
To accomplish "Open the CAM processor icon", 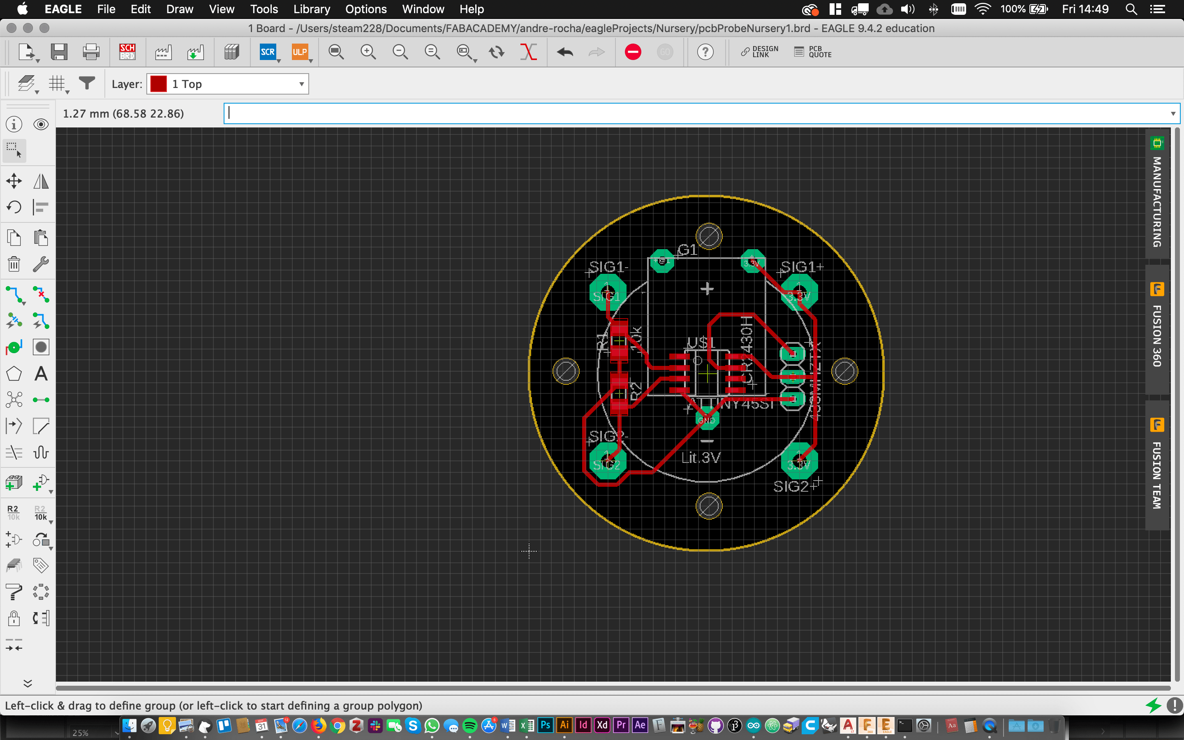I will coord(163,52).
